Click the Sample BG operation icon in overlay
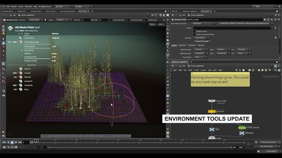Screen dimensions: 282x158 point(21,85)
